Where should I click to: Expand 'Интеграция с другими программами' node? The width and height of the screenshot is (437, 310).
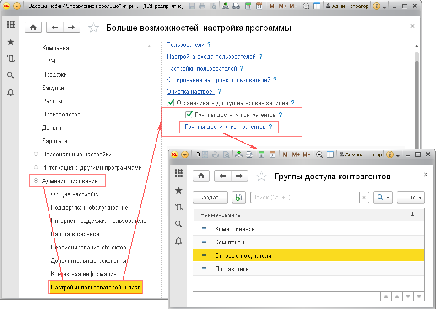coord(36,167)
